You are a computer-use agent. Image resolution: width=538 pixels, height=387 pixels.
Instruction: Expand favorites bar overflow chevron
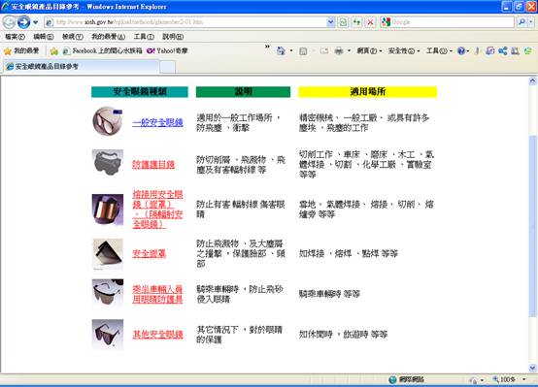click(267, 47)
